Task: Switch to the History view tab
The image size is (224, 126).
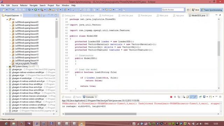Action: pyautogui.click(x=66, y=97)
